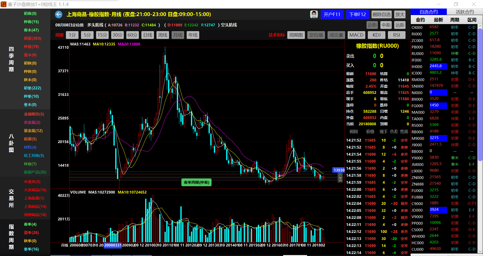
Task: Switch to the 1分 period
Action: click(72, 35)
